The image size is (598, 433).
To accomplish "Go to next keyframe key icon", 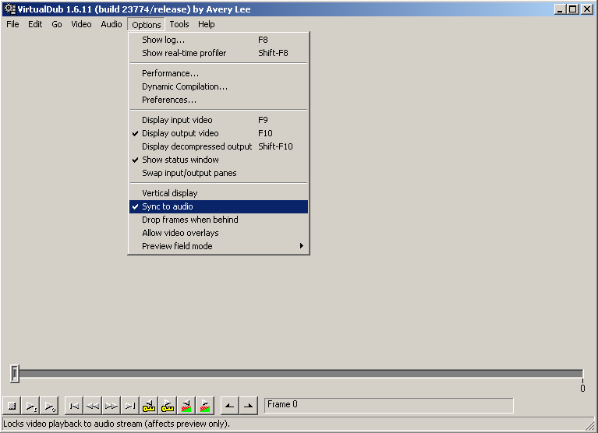I will [168, 406].
